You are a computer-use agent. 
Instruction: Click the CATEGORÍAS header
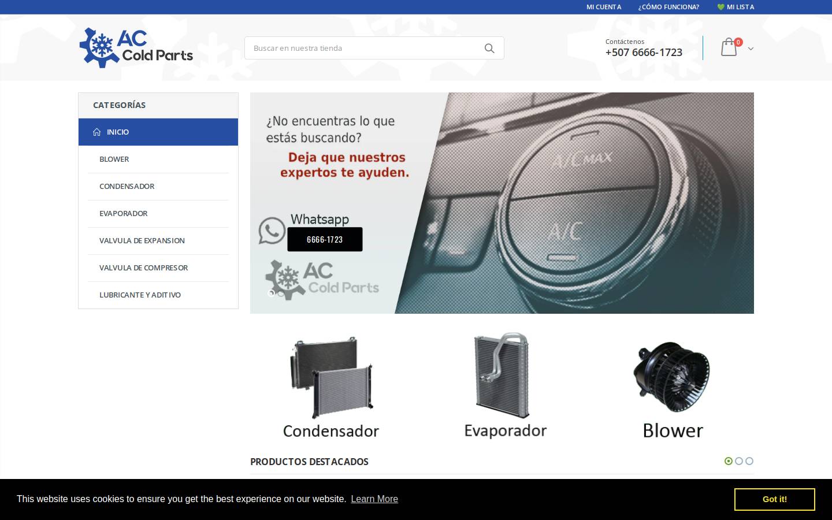pos(158,105)
